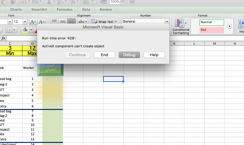Toggle align middle button
Viewport: 244px width, 145px height.
click(63, 21)
